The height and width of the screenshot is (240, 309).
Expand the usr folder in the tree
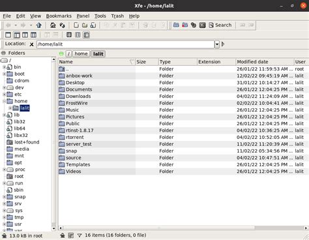click(x=4, y=224)
